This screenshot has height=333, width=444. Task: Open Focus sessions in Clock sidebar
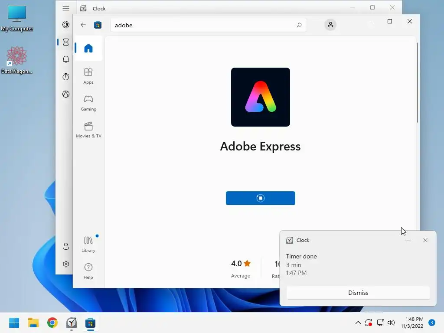pyautogui.click(x=66, y=25)
